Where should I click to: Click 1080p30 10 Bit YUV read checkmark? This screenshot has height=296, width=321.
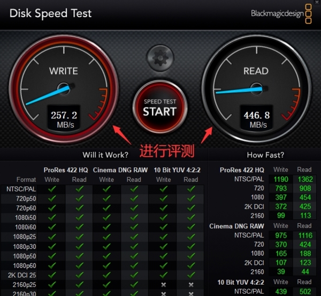[191, 246]
